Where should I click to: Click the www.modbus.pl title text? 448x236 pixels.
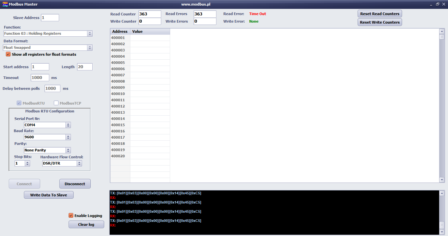pyautogui.click(x=196, y=4)
